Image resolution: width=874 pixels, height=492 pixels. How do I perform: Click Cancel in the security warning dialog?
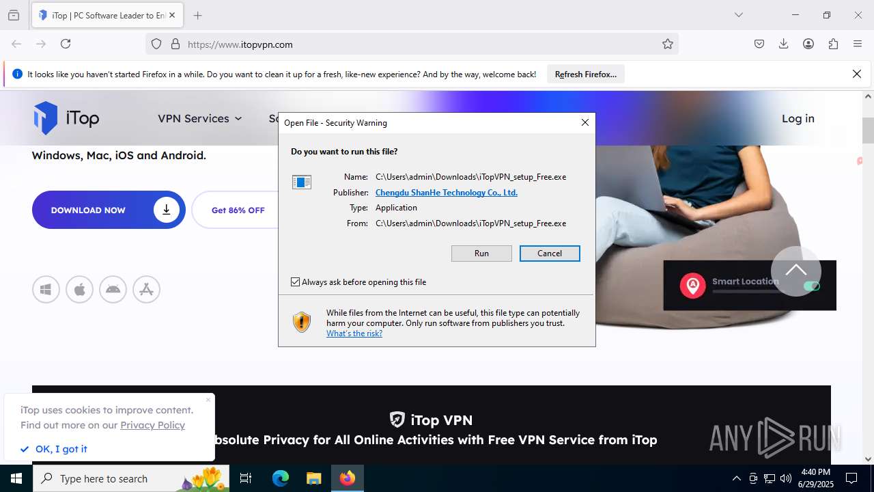550,254
